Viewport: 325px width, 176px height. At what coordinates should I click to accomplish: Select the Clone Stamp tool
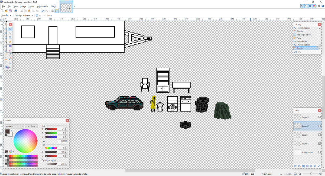click(6, 59)
